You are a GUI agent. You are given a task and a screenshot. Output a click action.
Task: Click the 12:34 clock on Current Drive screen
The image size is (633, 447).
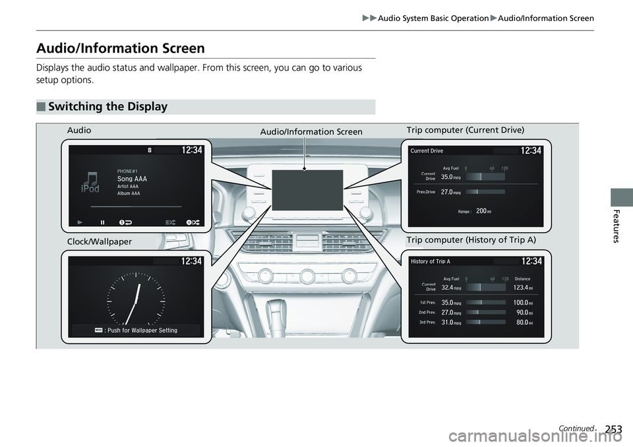(531, 150)
